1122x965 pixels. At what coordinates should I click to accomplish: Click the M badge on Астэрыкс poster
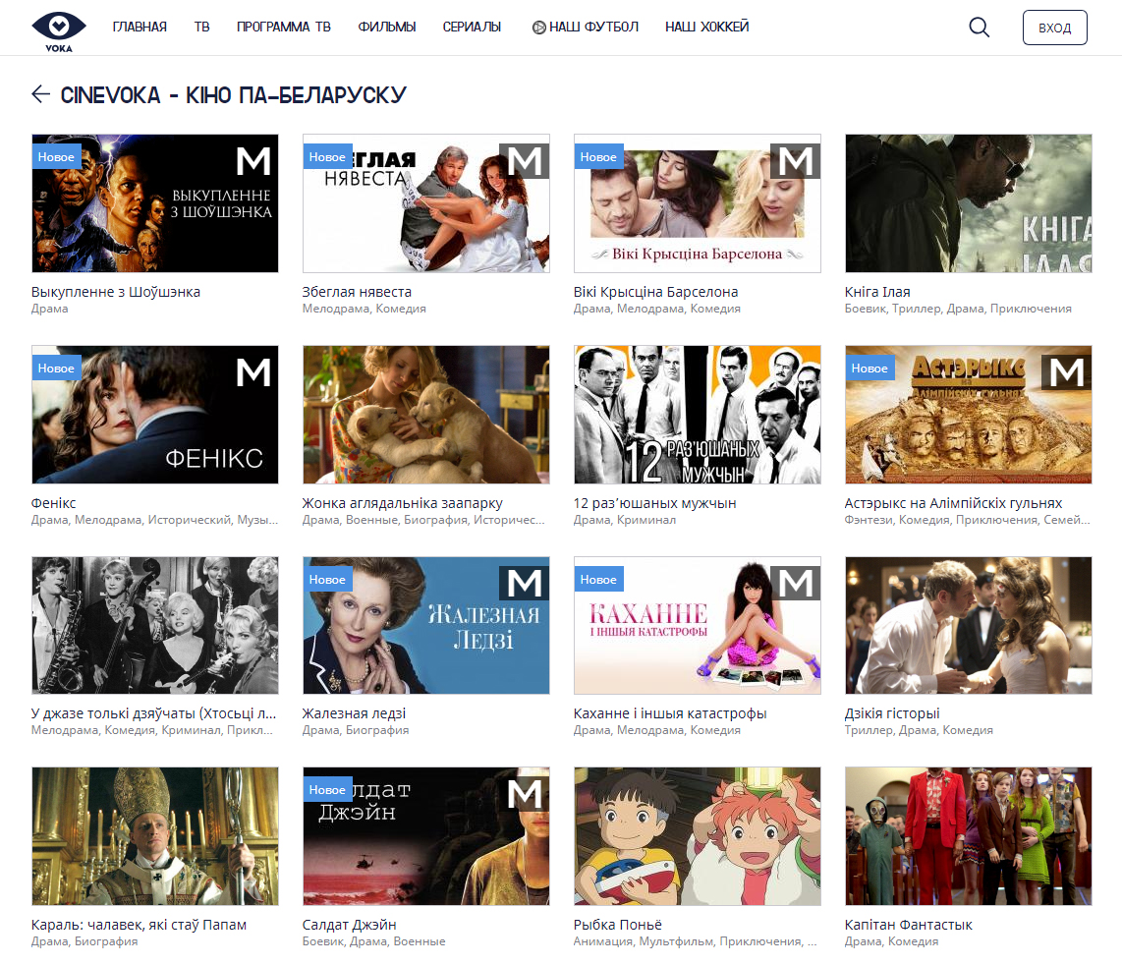click(x=1066, y=371)
